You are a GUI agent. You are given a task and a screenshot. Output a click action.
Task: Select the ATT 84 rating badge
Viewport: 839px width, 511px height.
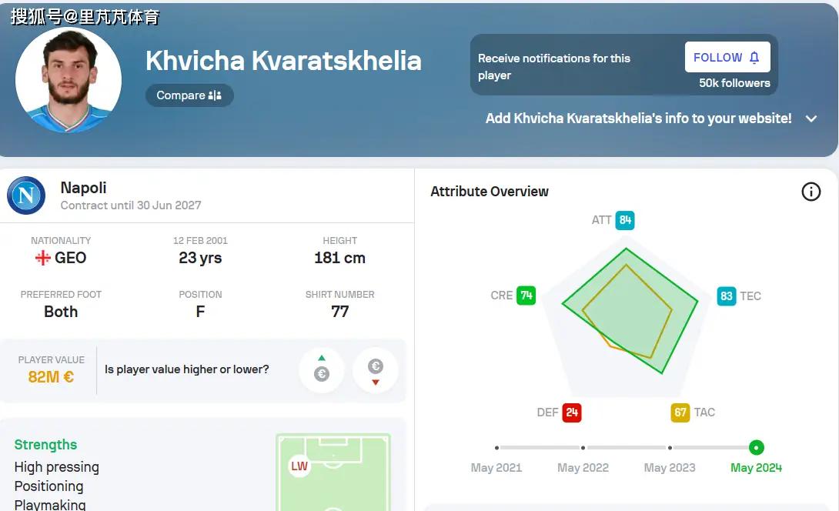(625, 220)
